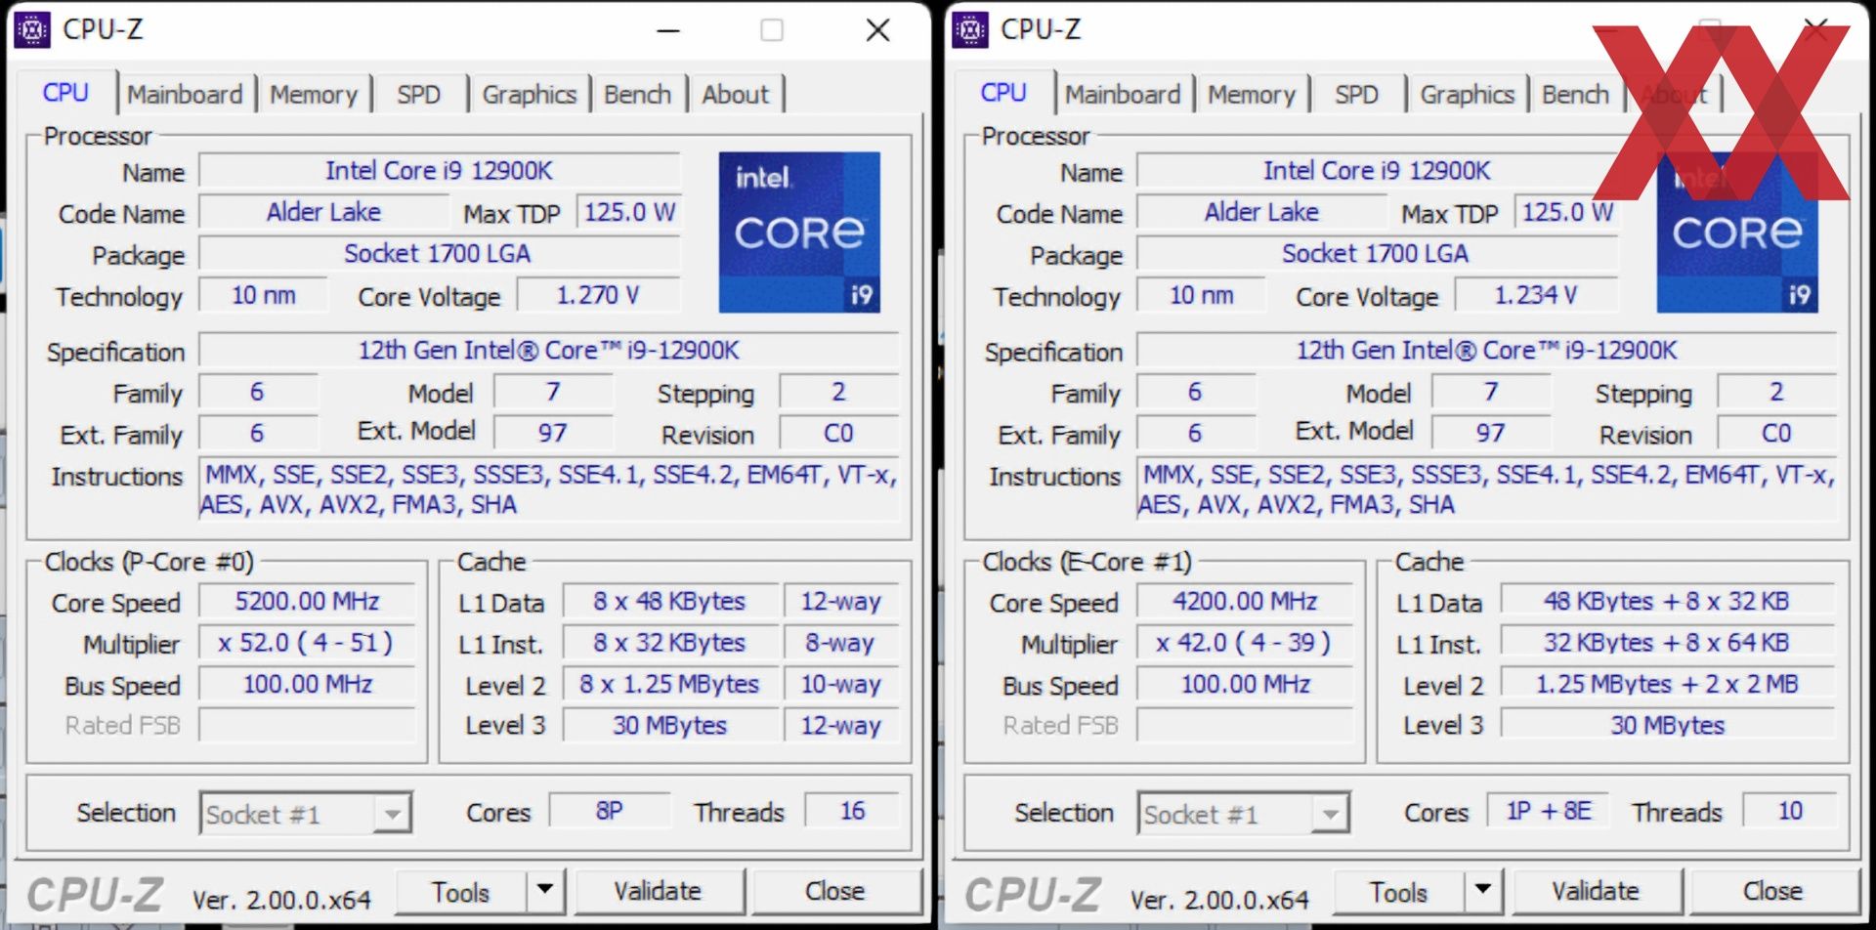Click the Cores value 1P + 8E
The image size is (1876, 930).
coord(1549,811)
